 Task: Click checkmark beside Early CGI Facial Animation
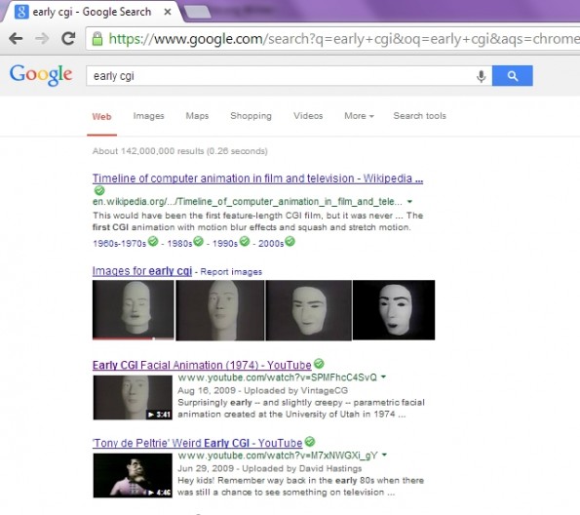319,364
